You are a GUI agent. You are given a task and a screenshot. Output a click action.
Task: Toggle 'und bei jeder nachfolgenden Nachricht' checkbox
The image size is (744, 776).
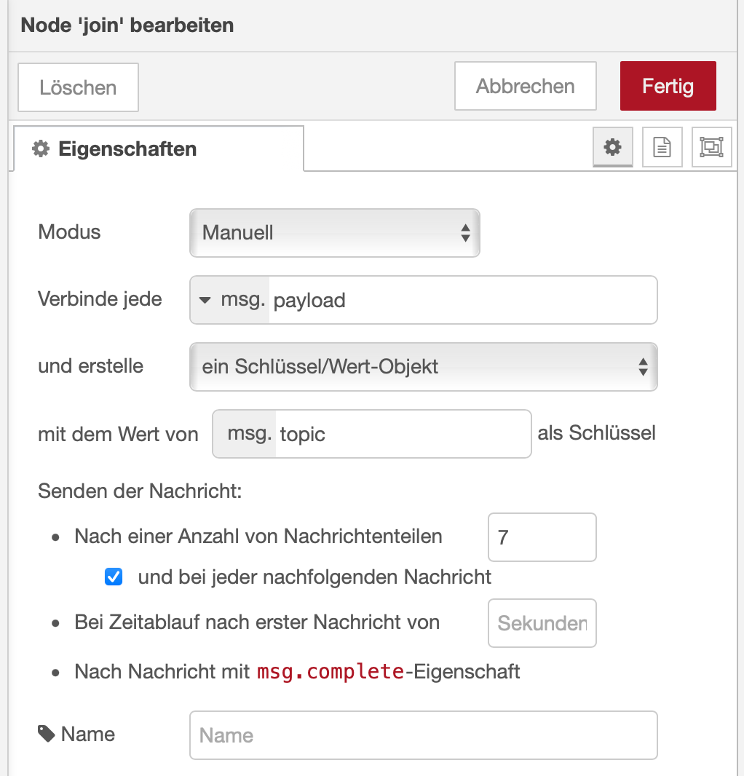pyautogui.click(x=114, y=577)
